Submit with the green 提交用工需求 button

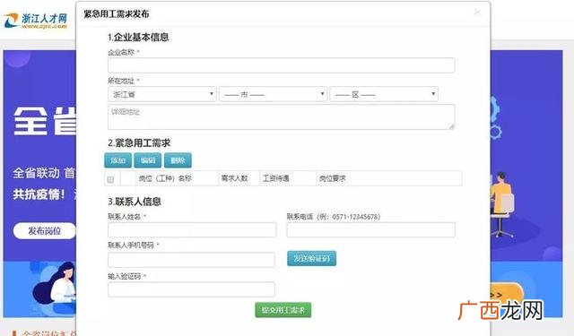click(x=283, y=310)
